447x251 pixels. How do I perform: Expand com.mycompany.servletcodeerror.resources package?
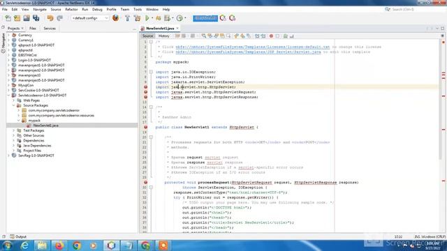(x=19, y=116)
